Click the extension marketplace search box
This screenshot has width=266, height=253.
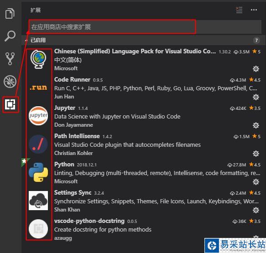point(145,27)
